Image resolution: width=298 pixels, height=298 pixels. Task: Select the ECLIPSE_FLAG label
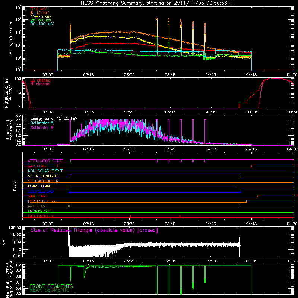pos(41,191)
